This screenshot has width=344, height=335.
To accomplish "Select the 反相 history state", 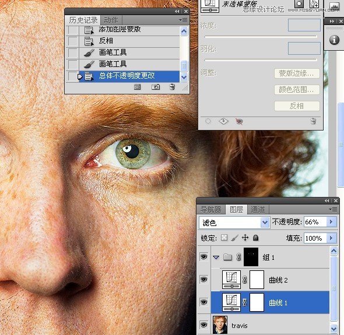I will (x=129, y=41).
